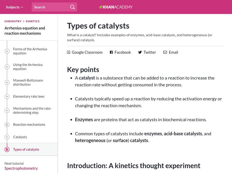Select Types of catalysts in sidebar

coord(26,150)
